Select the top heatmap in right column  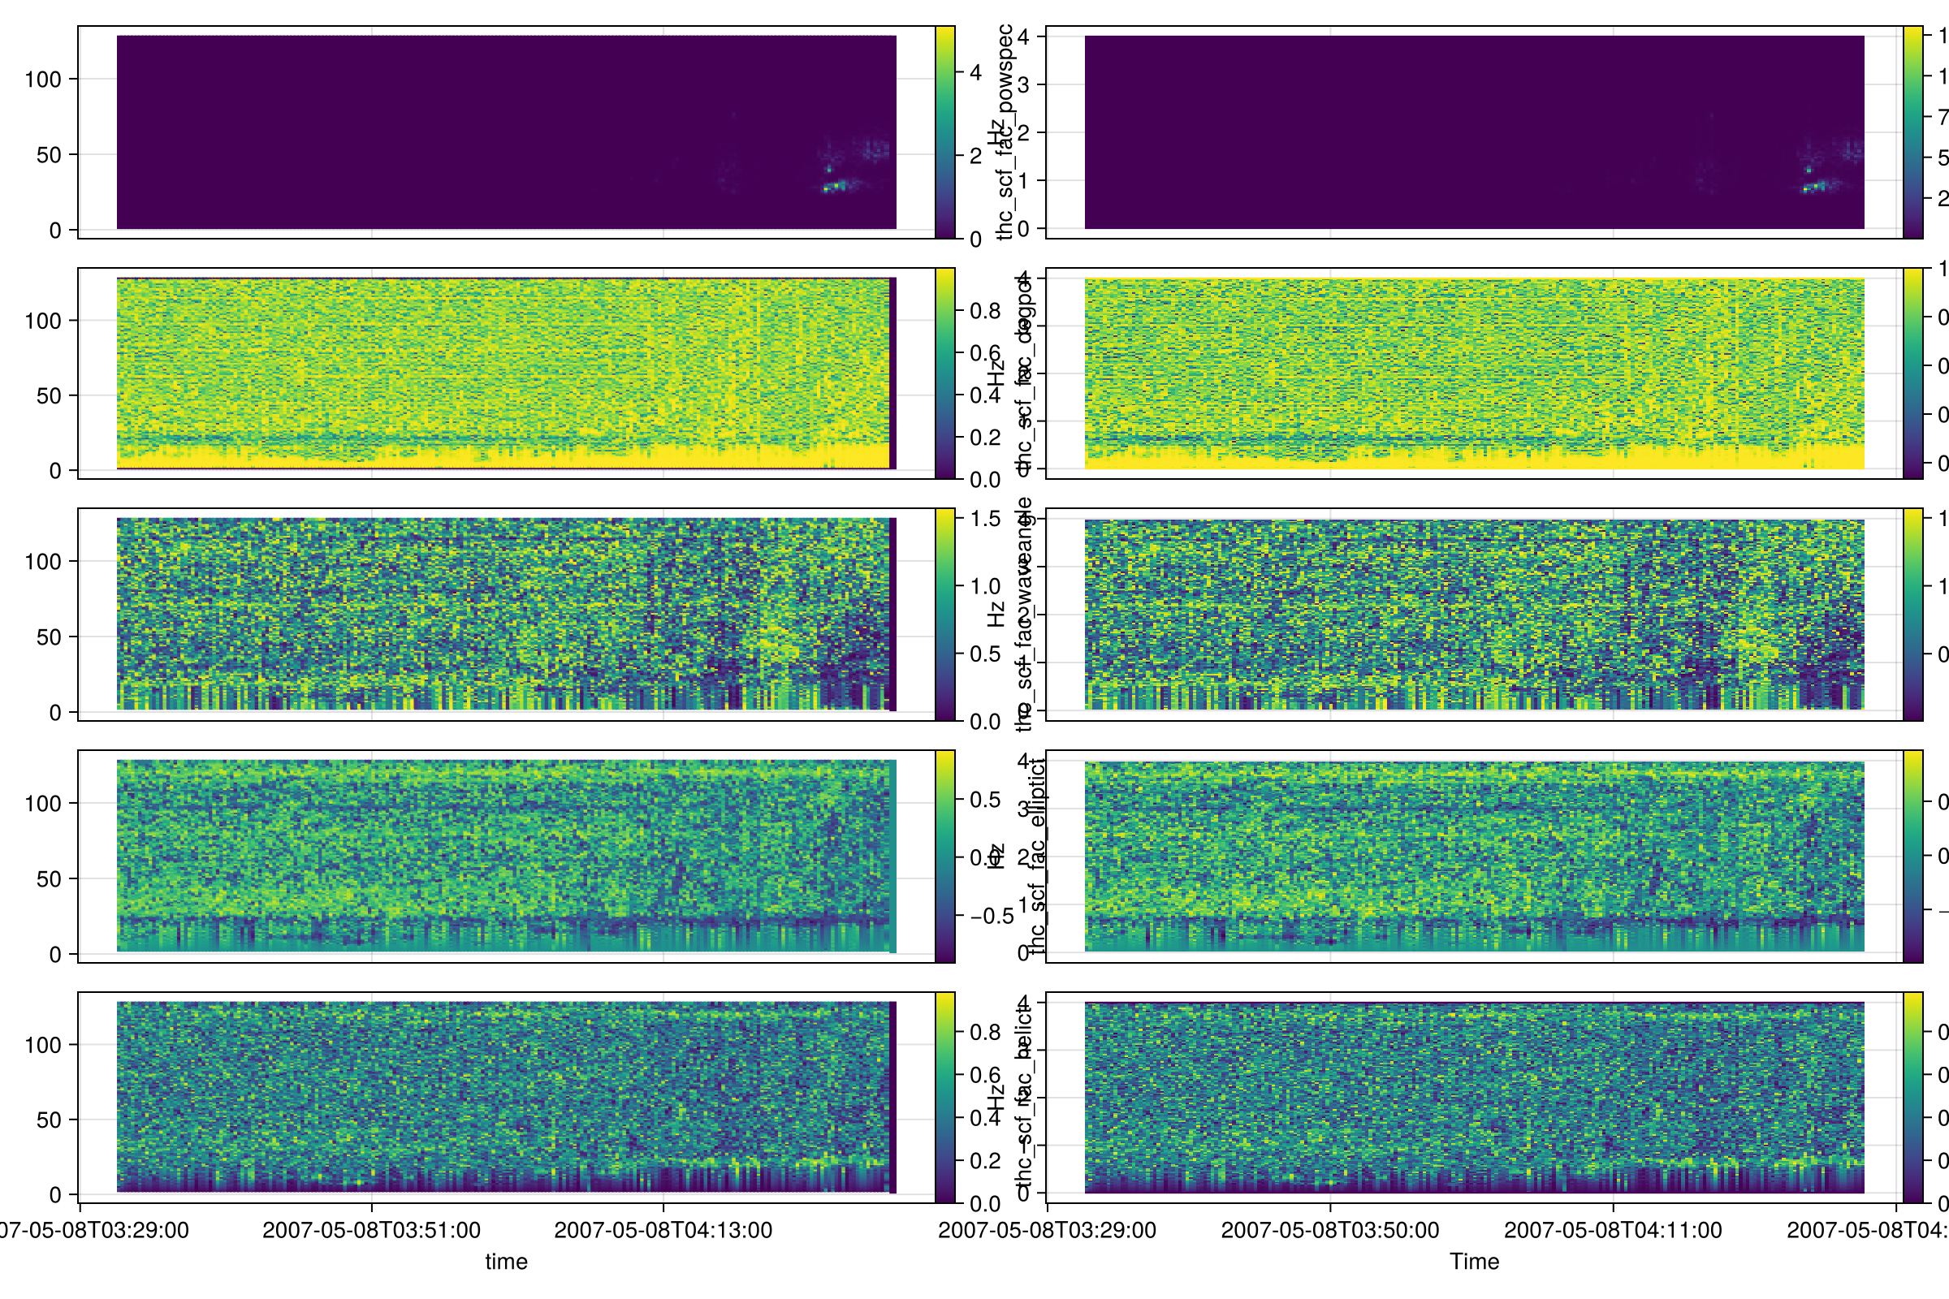tap(1474, 132)
